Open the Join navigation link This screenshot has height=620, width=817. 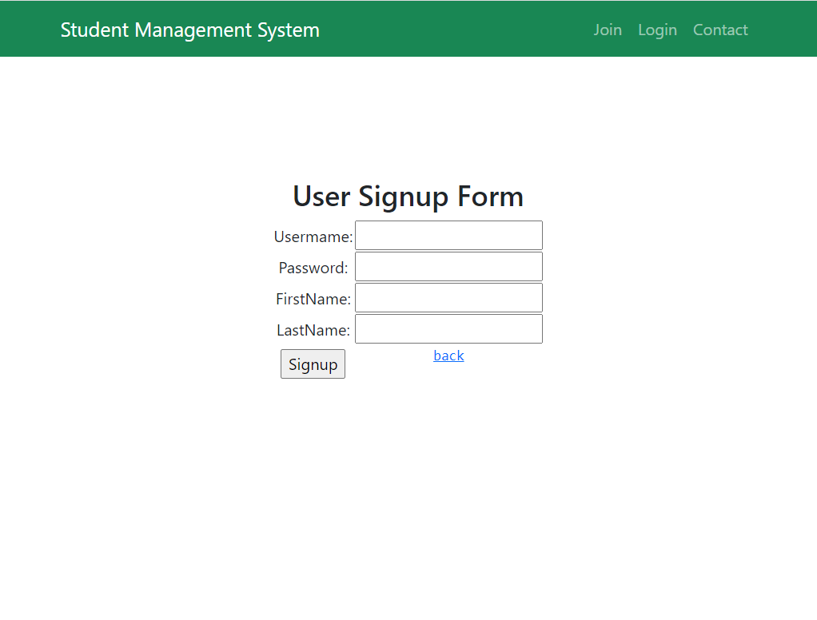[608, 30]
